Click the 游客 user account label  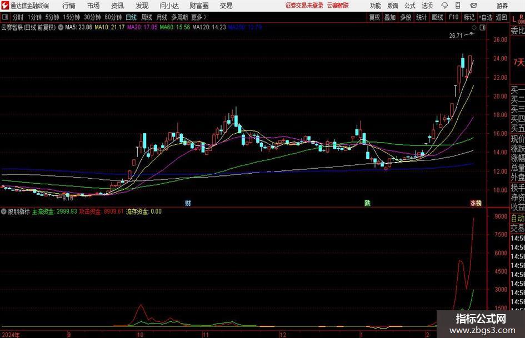coord(502,6)
